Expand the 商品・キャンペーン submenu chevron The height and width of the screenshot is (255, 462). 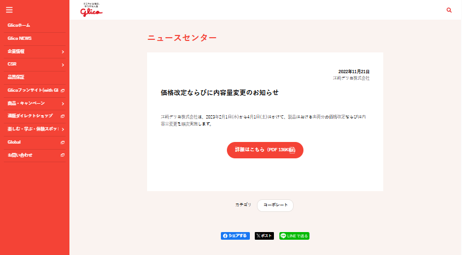pyautogui.click(x=63, y=104)
